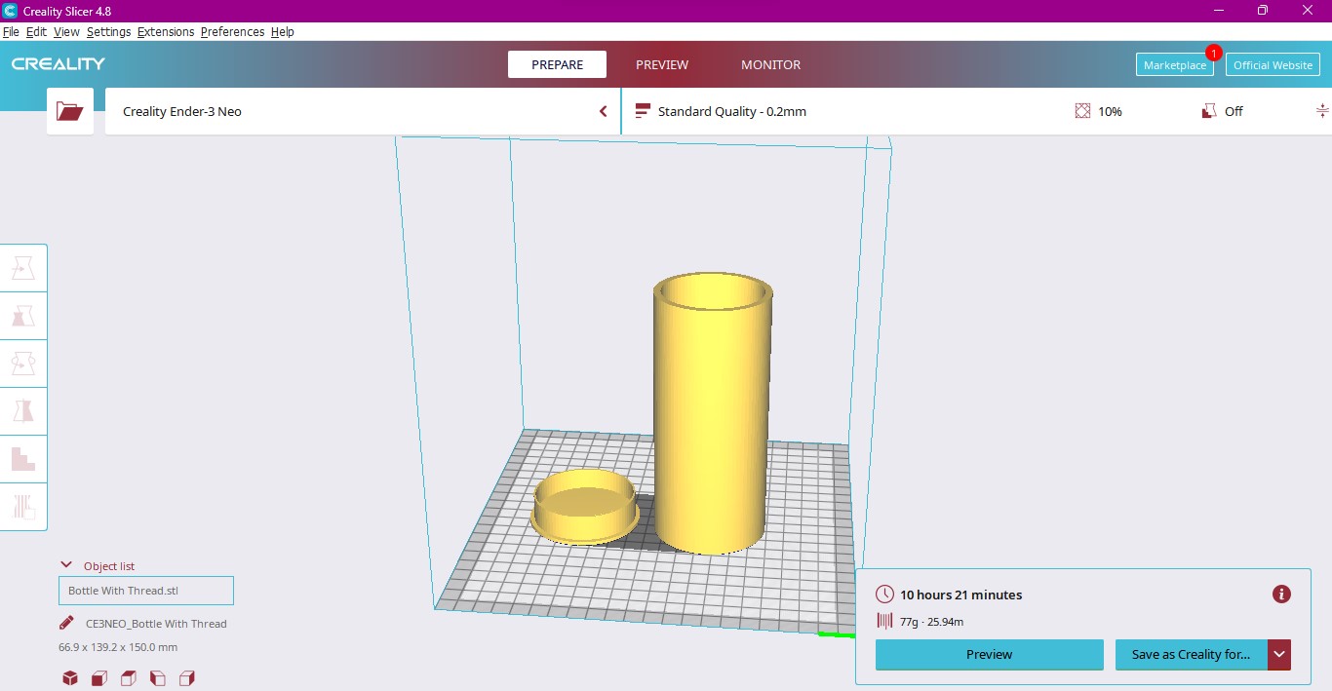Open the Extensions menu
The height and width of the screenshot is (691, 1332).
166,32
